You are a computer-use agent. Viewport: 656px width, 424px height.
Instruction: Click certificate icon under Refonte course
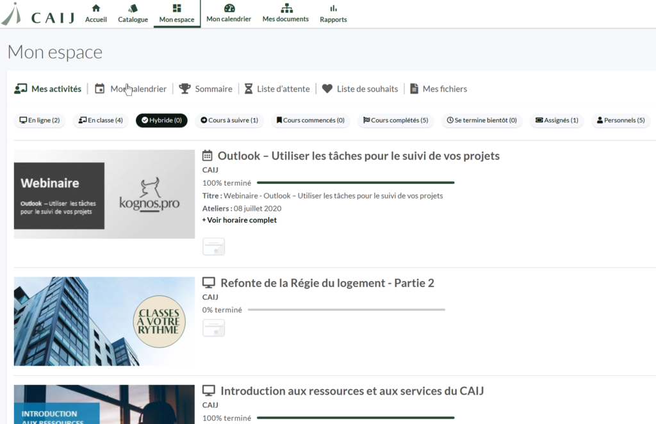(213, 328)
